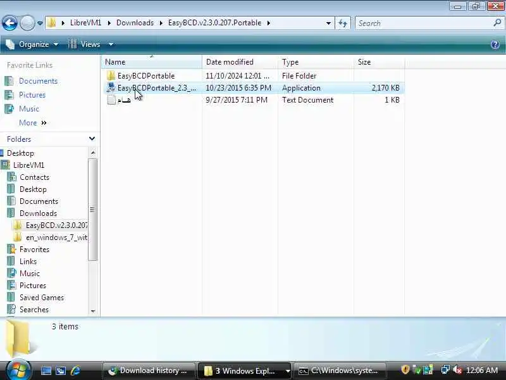
Task: Switch to Download history taskbar button
Action: click(149, 370)
